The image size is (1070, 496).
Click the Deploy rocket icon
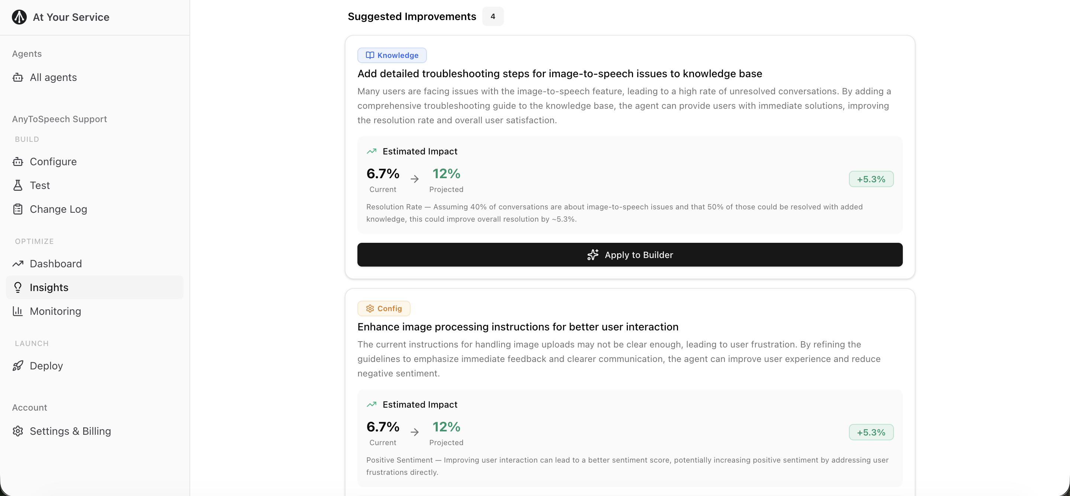point(18,366)
